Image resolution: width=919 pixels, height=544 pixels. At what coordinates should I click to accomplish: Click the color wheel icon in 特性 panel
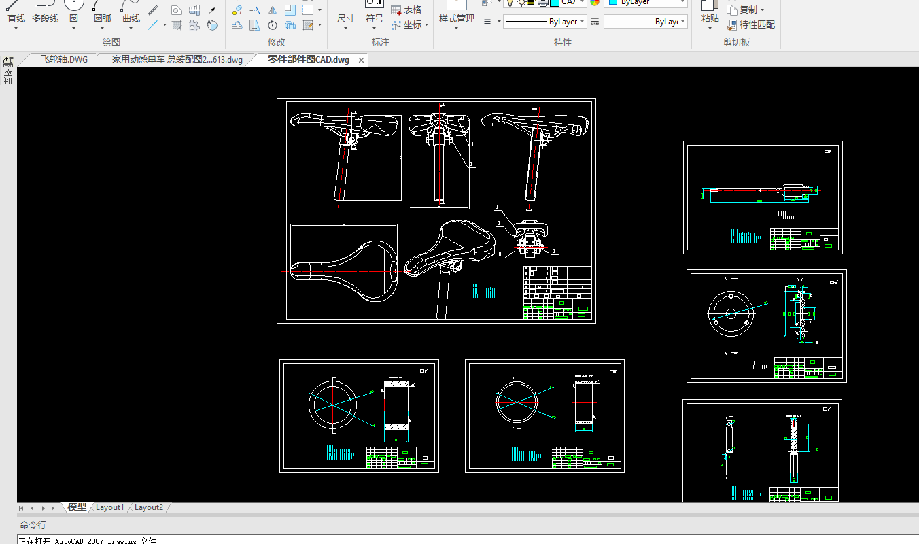coord(595,3)
